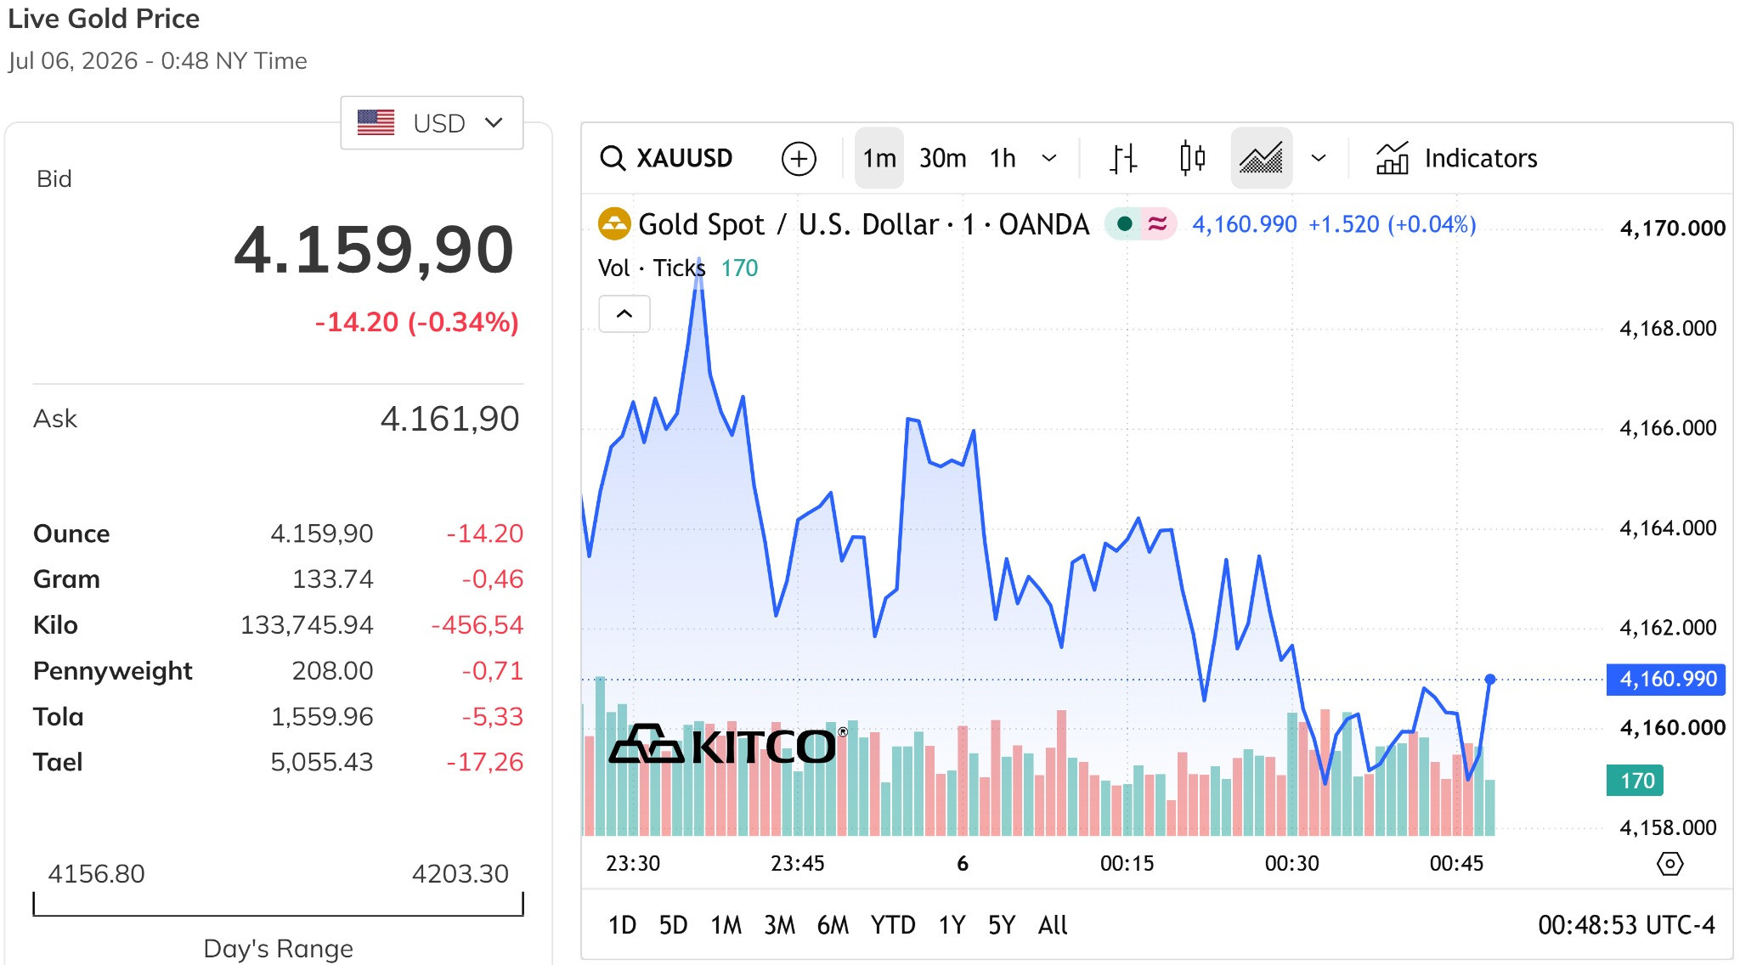Select the 1D date range tab

click(622, 925)
